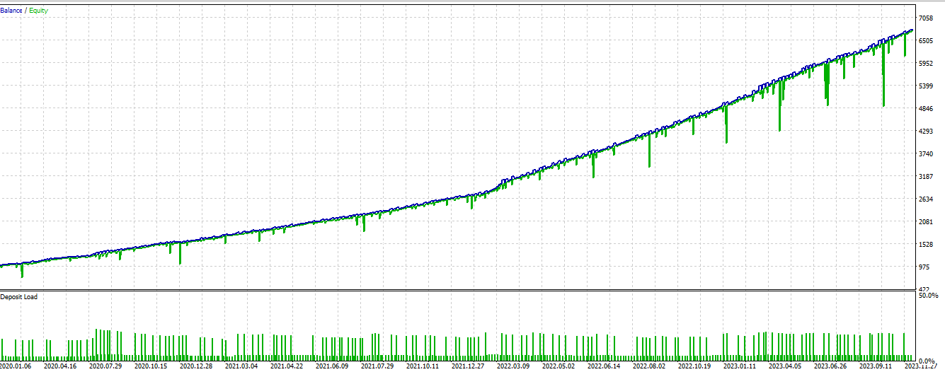This screenshot has width=945, height=372.
Task: Select the 7058 value on the vertical axis
Action: pos(926,18)
